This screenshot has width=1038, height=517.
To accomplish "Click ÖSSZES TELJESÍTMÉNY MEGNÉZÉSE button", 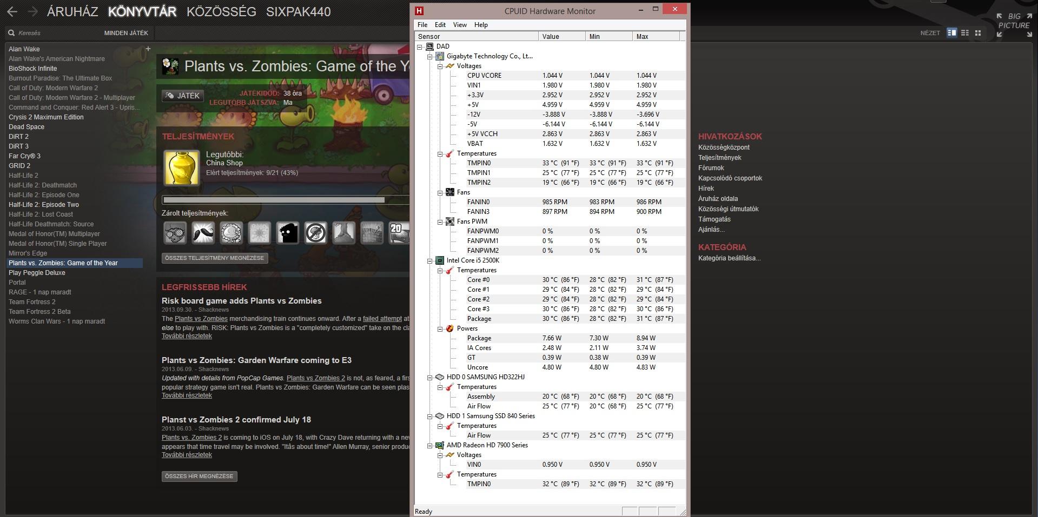I will (x=215, y=258).
